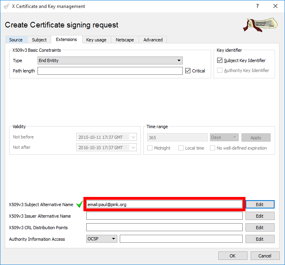Screen dimensions: 285x265
Task: Click the Path length input field
Action: [110, 71]
